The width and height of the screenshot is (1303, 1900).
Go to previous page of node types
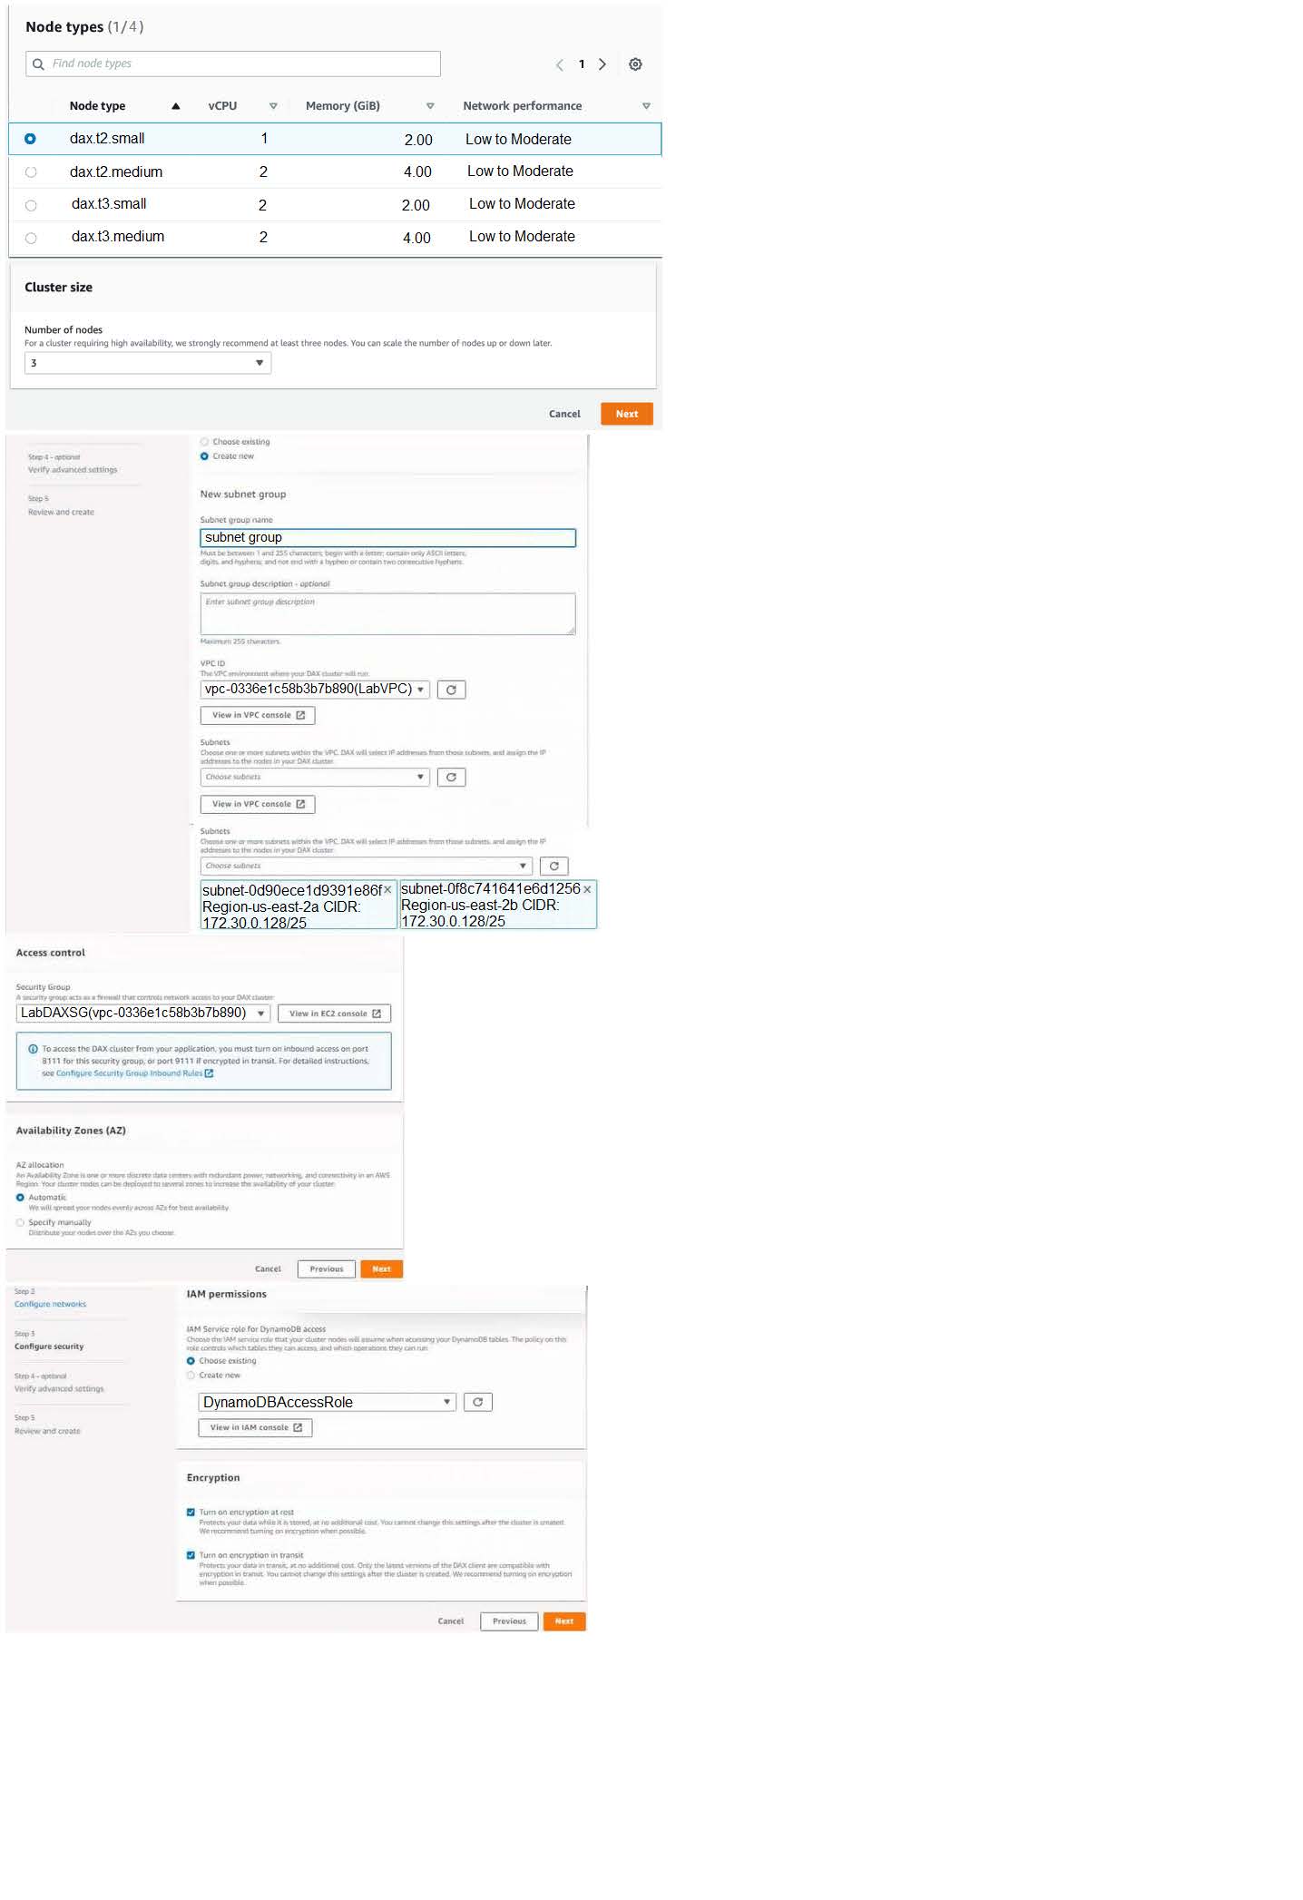(559, 64)
